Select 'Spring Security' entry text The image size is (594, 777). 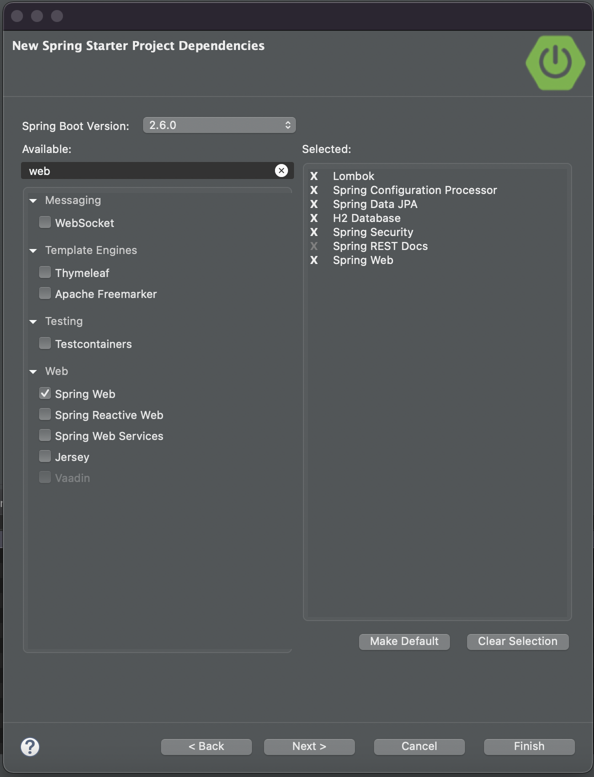373,232
